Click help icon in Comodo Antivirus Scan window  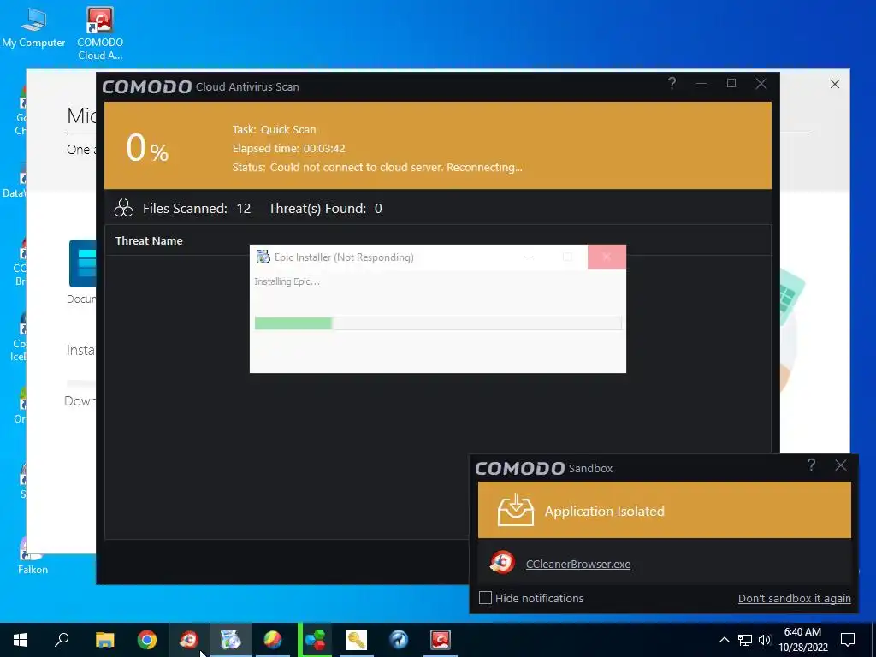click(x=672, y=84)
